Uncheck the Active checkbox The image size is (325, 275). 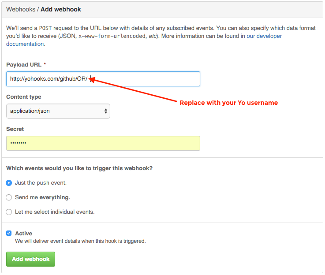click(x=9, y=233)
